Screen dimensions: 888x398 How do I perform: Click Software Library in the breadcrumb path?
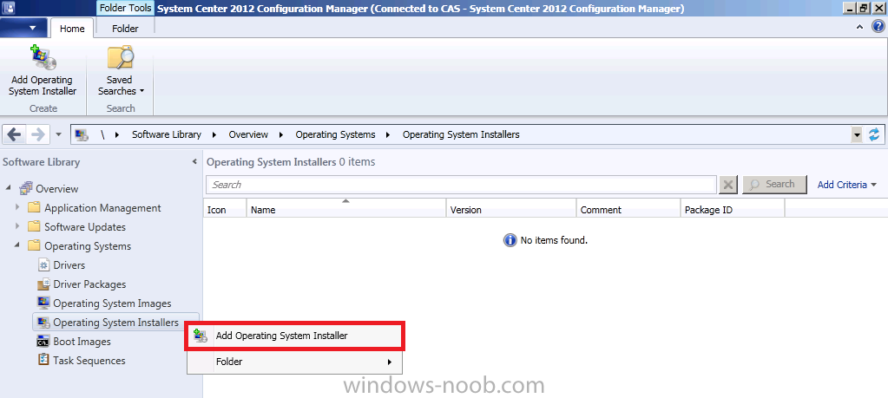pos(167,134)
